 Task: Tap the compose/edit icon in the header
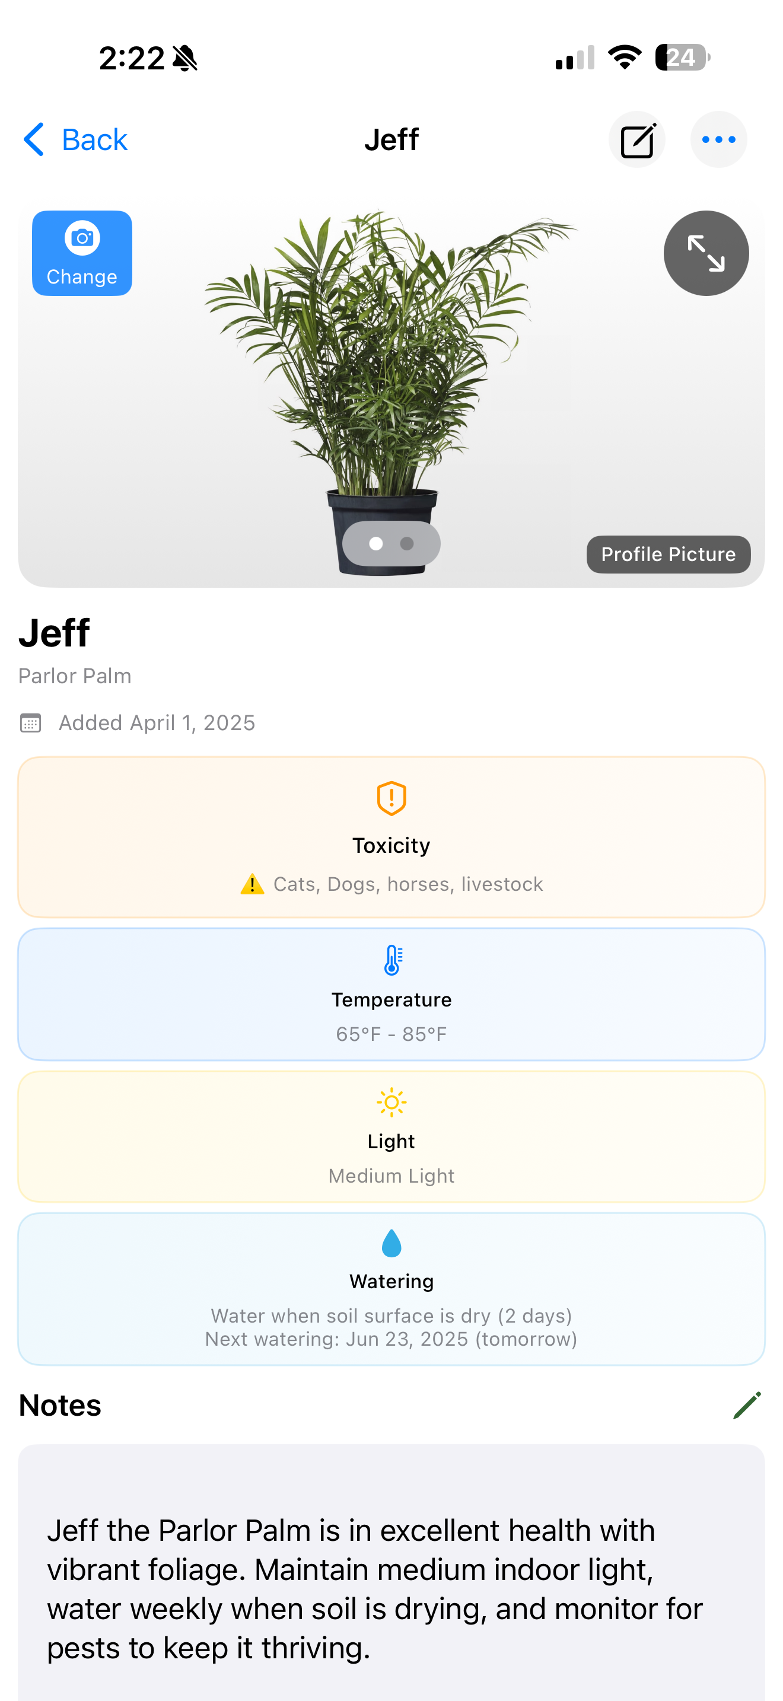click(x=636, y=139)
